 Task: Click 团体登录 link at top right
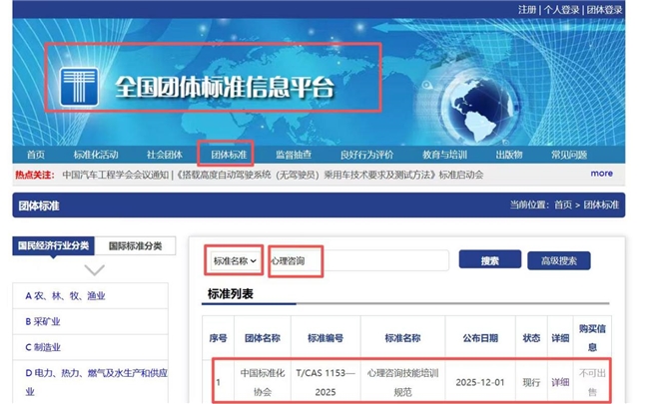pyautogui.click(x=604, y=10)
